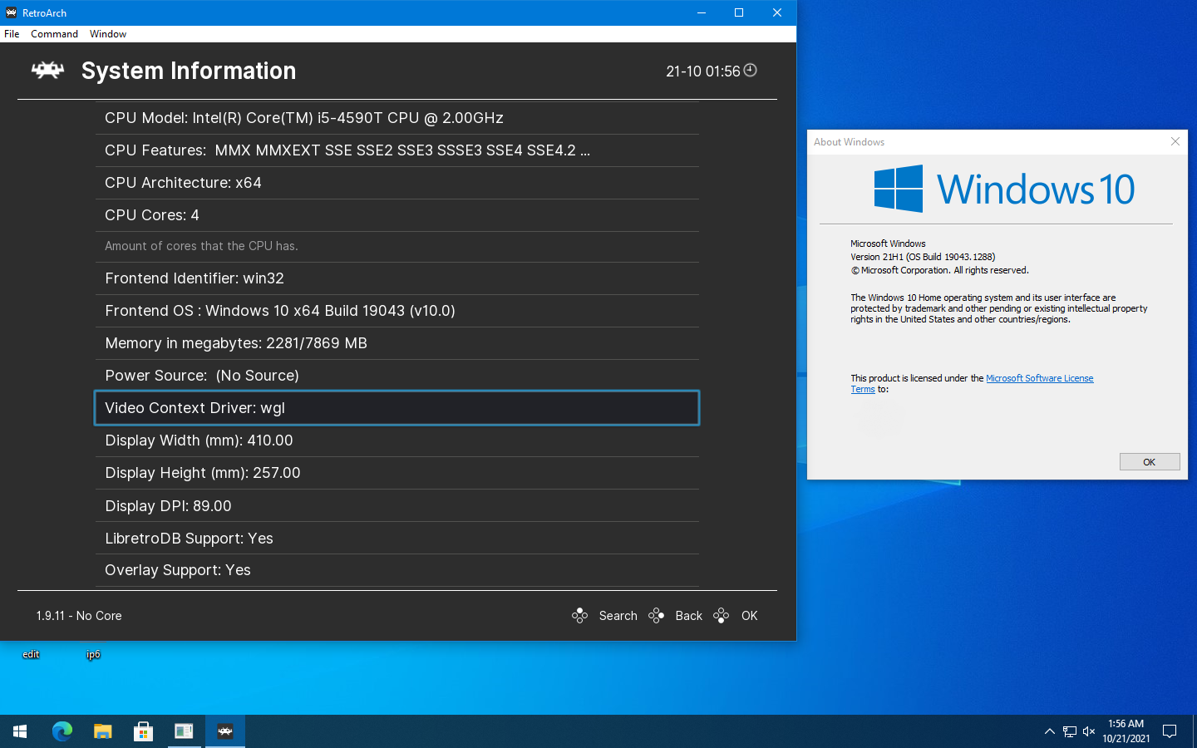
Task: Click the OK gamepad icon in footer
Action: point(722,616)
